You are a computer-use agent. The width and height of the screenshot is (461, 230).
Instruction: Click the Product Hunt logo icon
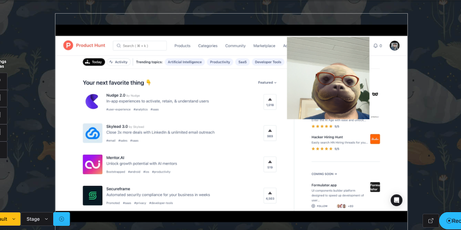[68, 45]
